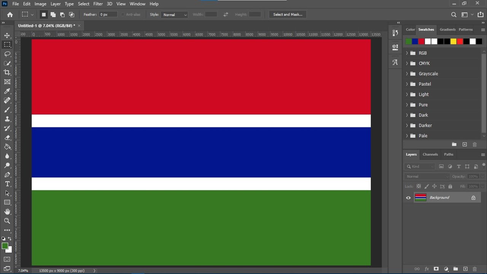Select the Lasso tool
The width and height of the screenshot is (487, 274).
[7, 54]
